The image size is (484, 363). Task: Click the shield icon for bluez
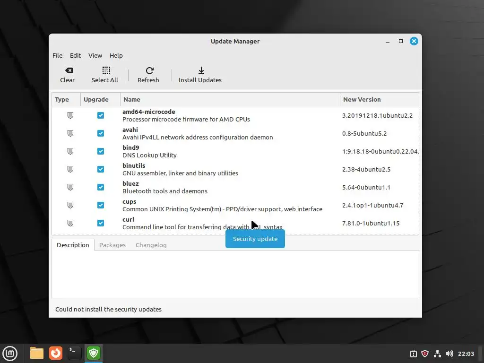(70, 187)
